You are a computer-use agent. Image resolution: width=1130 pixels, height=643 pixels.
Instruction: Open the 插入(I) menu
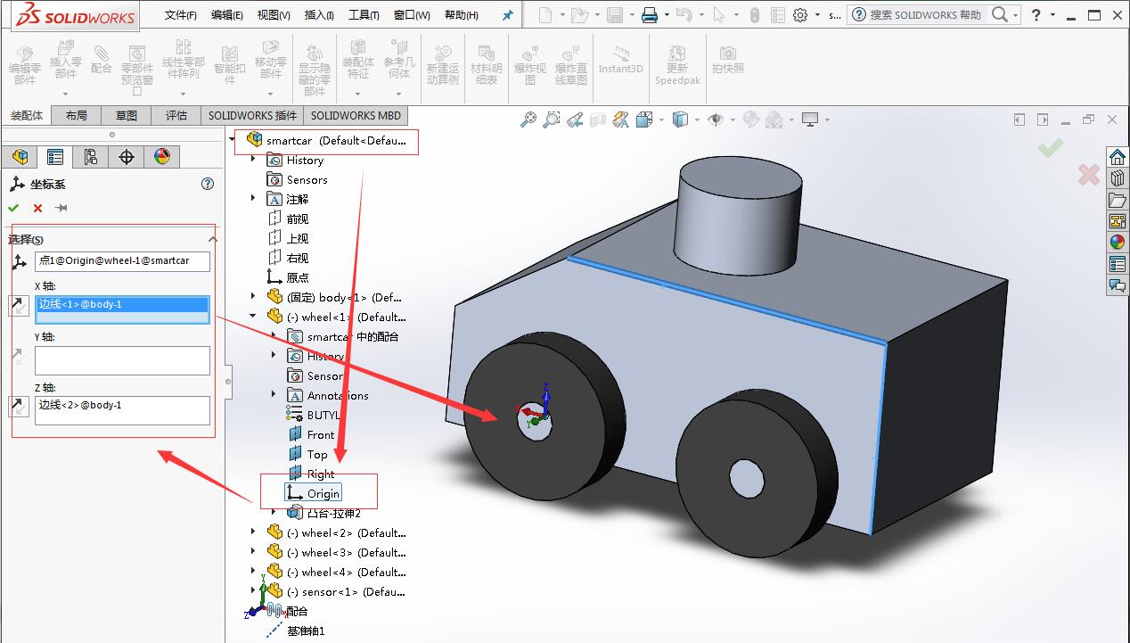click(x=319, y=15)
